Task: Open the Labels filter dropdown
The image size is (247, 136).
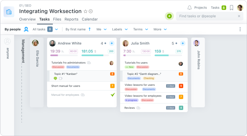Action: click(120, 29)
